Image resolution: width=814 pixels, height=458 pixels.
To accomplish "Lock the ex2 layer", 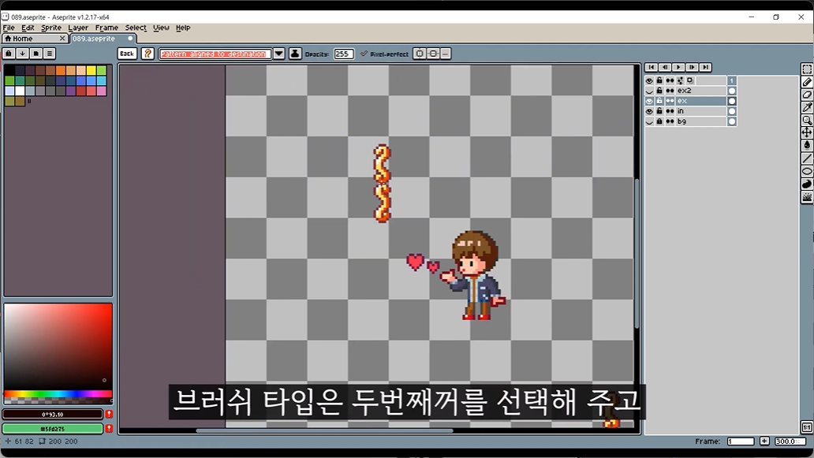I will [659, 91].
